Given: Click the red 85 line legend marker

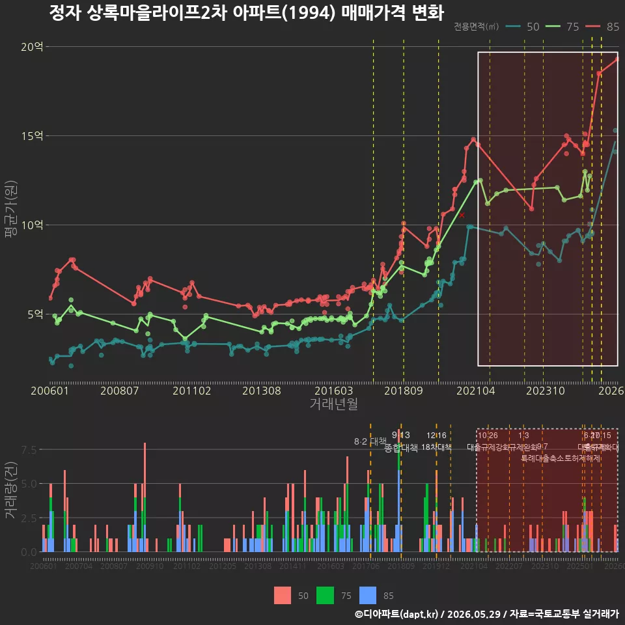Looking at the screenshot, I should (x=592, y=26).
